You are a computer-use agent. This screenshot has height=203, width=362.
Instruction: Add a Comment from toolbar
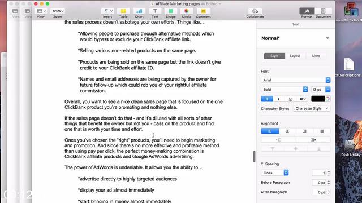click(x=203, y=11)
